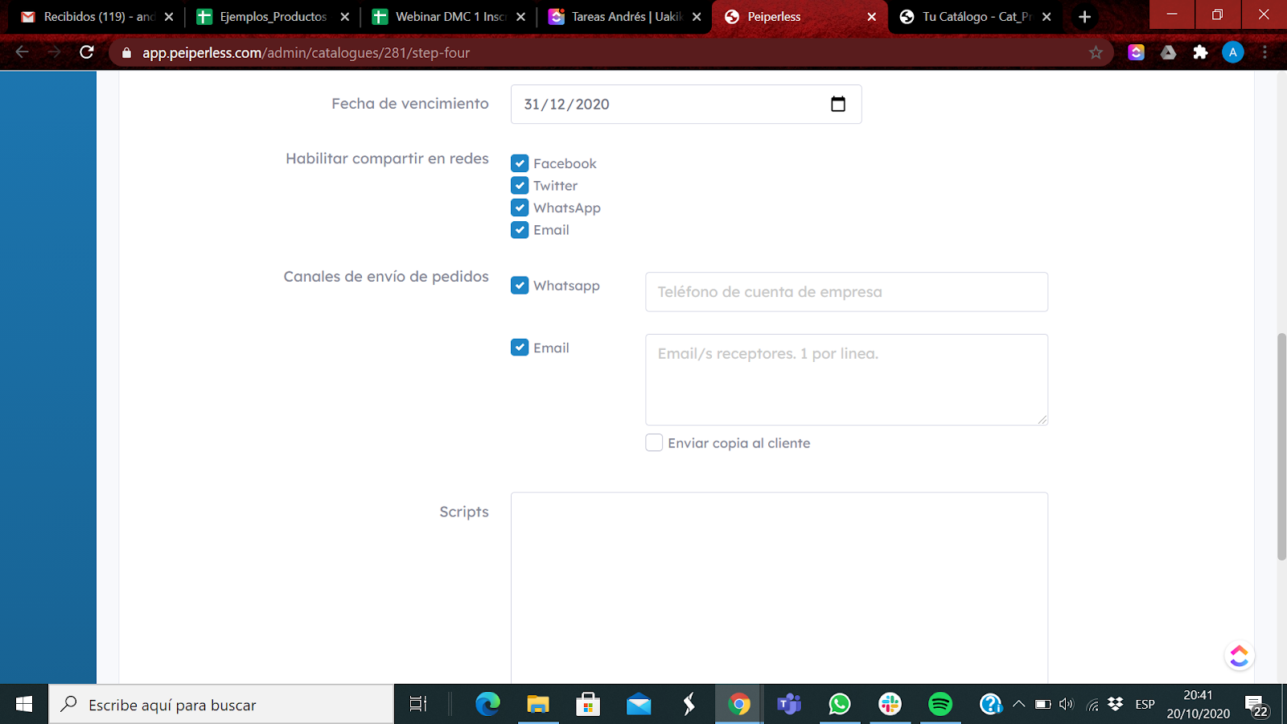
Task: Switch the ESP input language indicator
Action: [x=1145, y=705]
